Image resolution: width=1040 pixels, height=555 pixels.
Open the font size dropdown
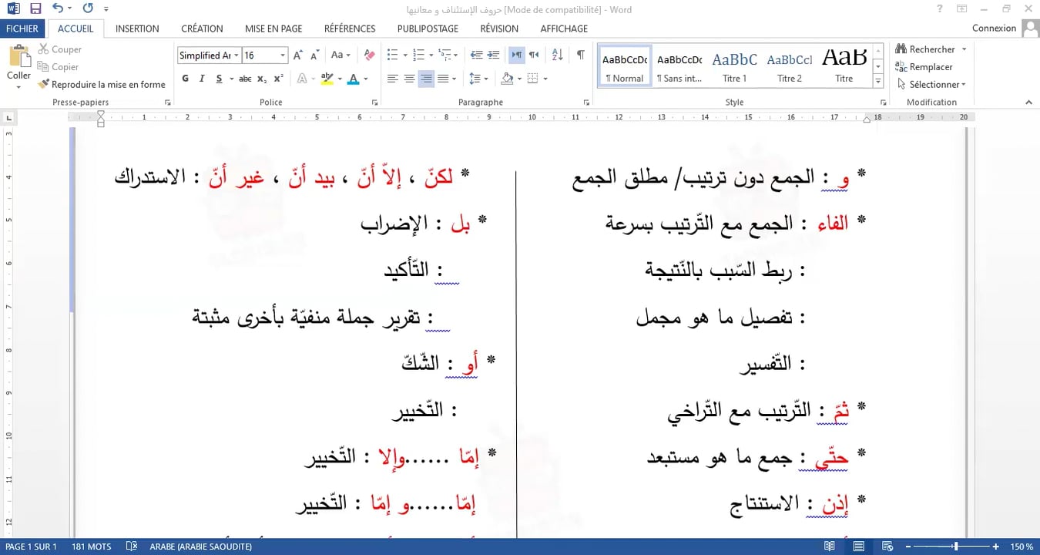point(283,55)
